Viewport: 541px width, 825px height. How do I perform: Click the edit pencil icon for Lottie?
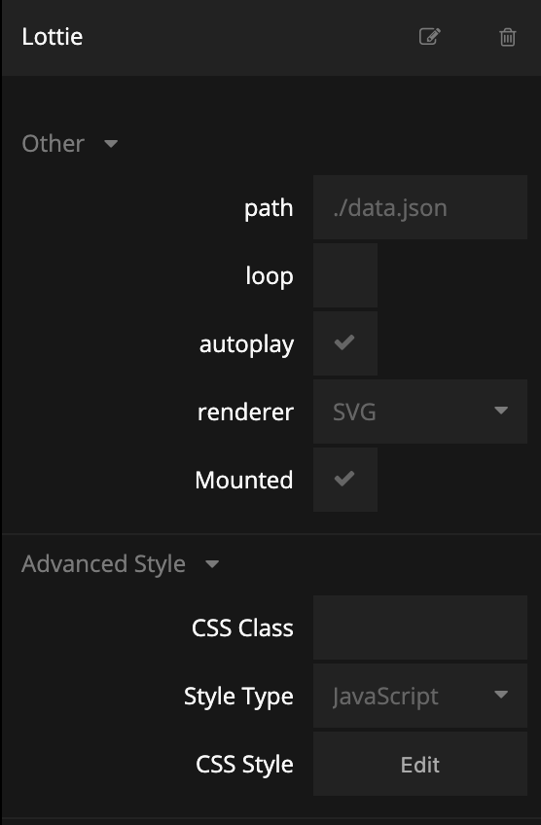pyautogui.click(x=429, y=37)
